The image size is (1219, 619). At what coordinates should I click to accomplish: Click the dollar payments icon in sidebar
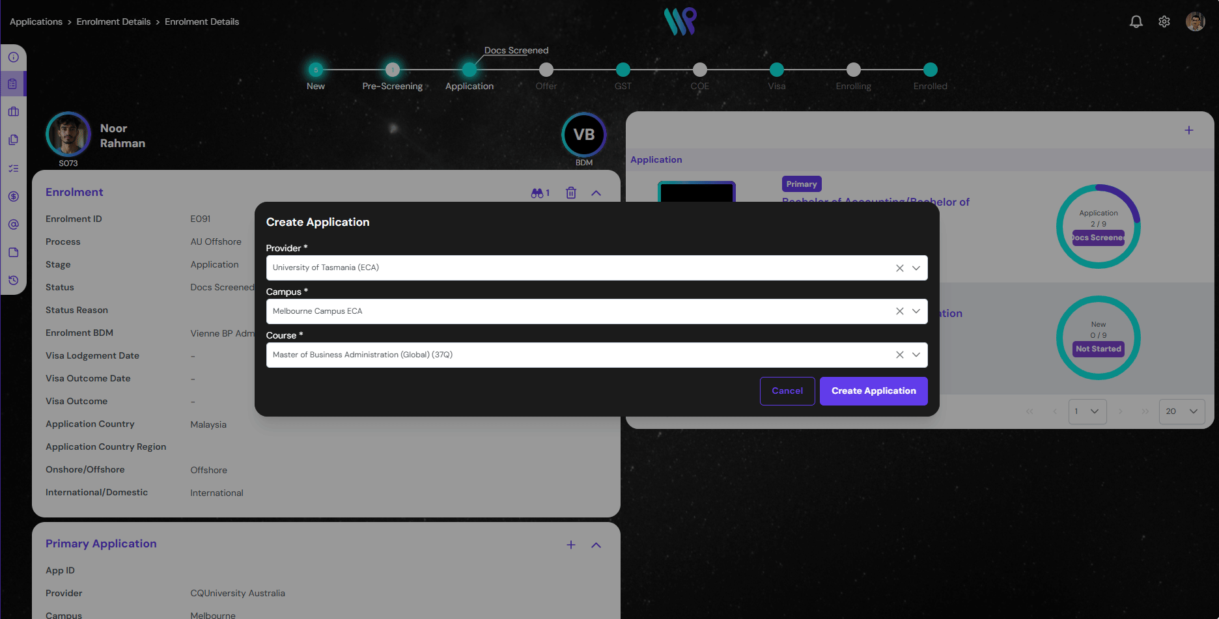(13, 197)
